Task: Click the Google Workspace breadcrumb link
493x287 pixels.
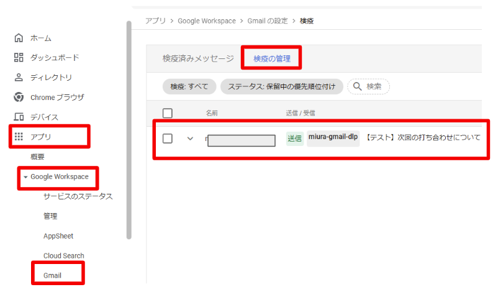Action: click(x=207, y=20)
